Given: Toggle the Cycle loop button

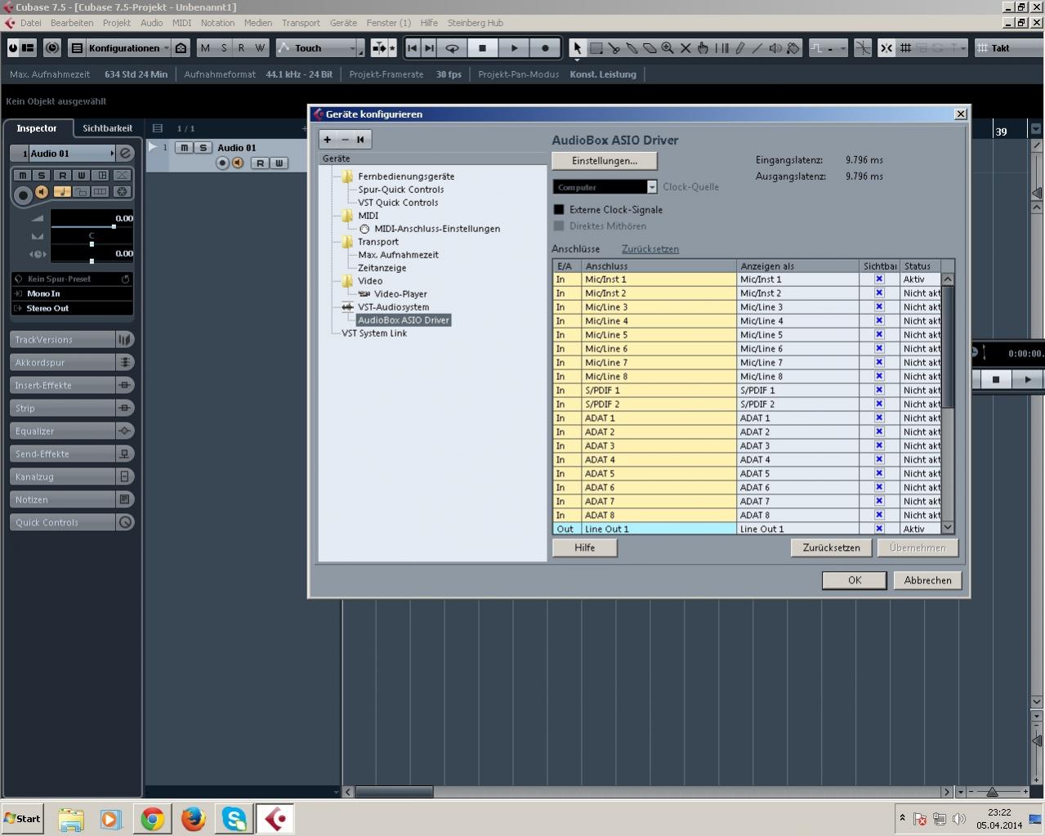Looking at the screenshot, I should pos(452,48).
